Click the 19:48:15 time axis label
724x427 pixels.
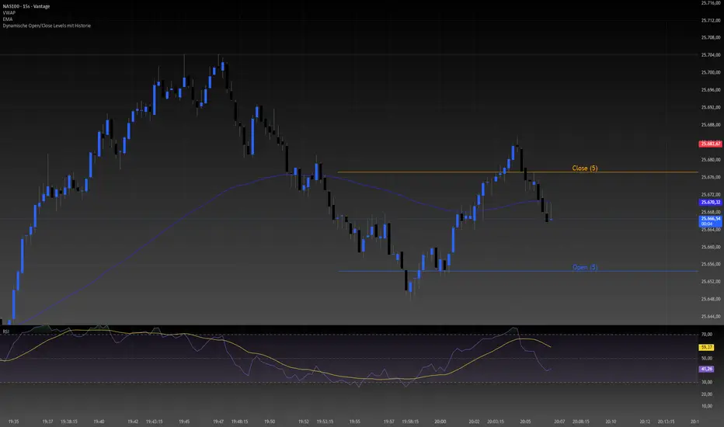(239, 422)
